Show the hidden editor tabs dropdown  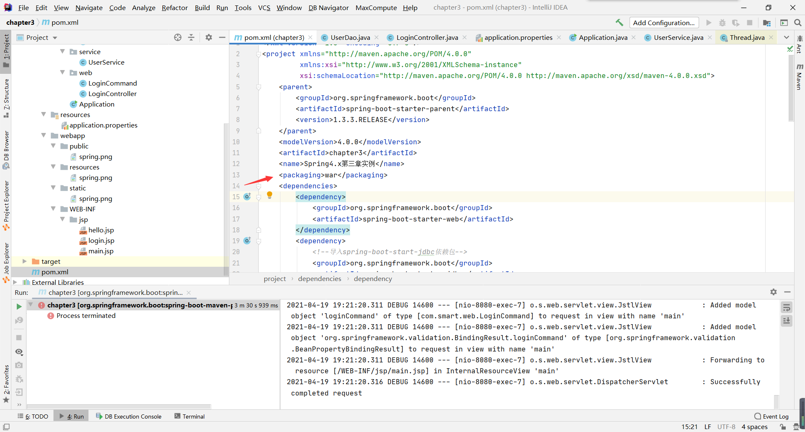click(x=787, y=37)
